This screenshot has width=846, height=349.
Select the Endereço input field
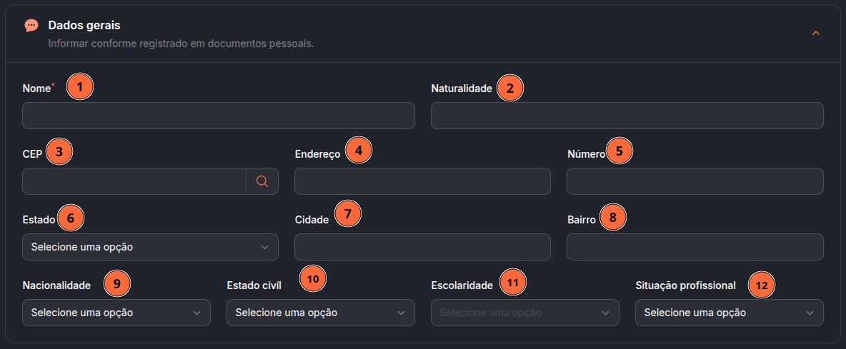click(422, 181)
